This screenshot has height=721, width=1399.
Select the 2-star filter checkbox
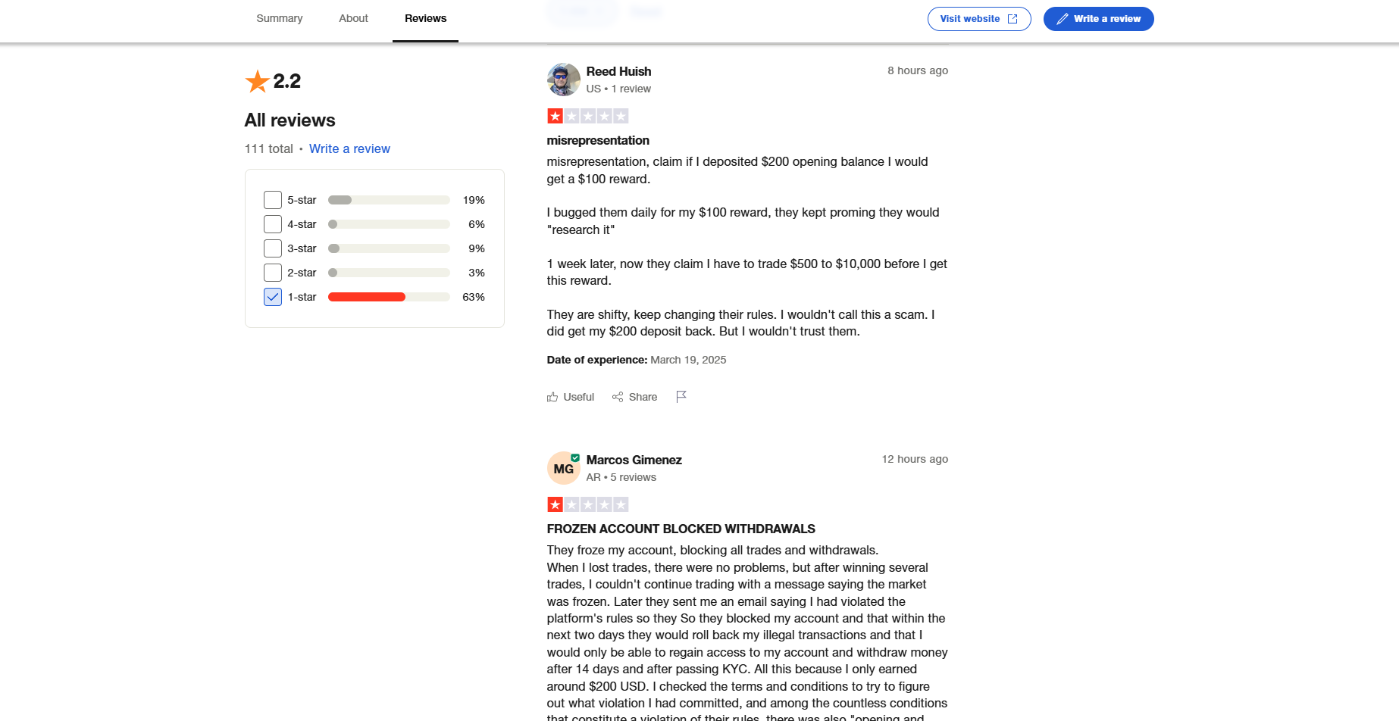[273, 273]
